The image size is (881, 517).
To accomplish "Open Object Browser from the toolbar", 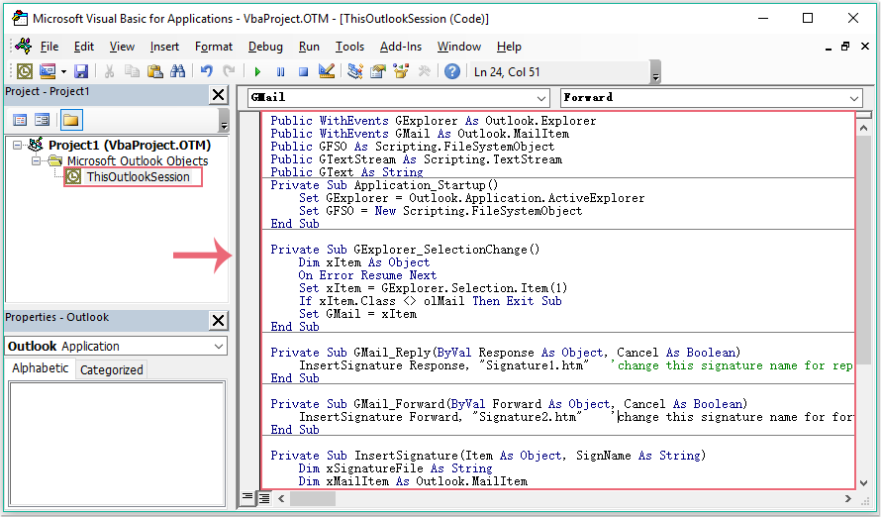I will click(x=401, y=71).
